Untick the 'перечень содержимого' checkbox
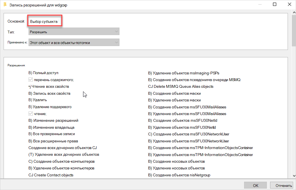 [x=31, y=80]
